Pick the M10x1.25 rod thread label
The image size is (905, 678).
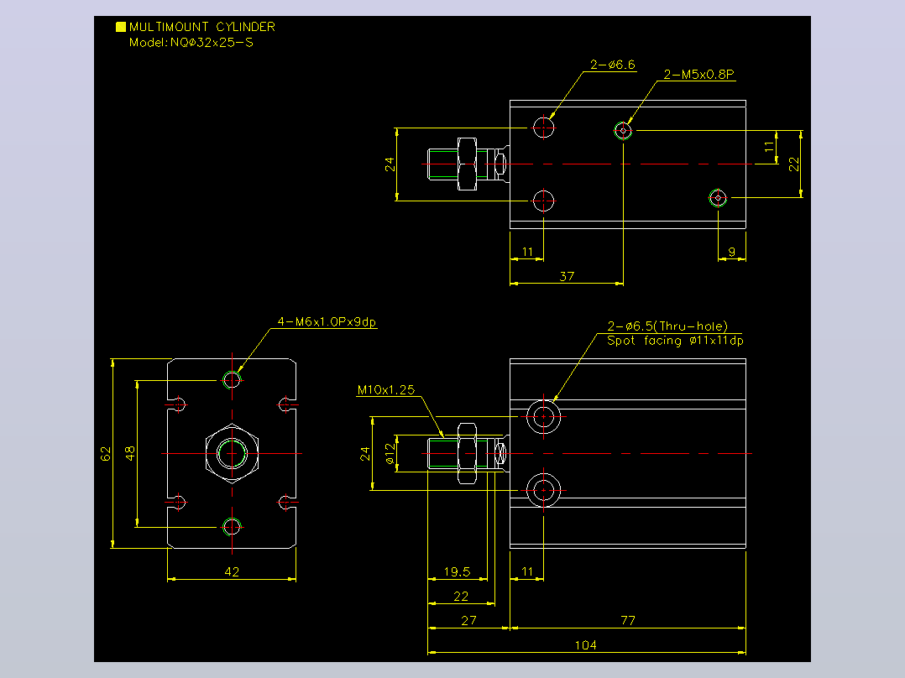(x=386, y=390)
